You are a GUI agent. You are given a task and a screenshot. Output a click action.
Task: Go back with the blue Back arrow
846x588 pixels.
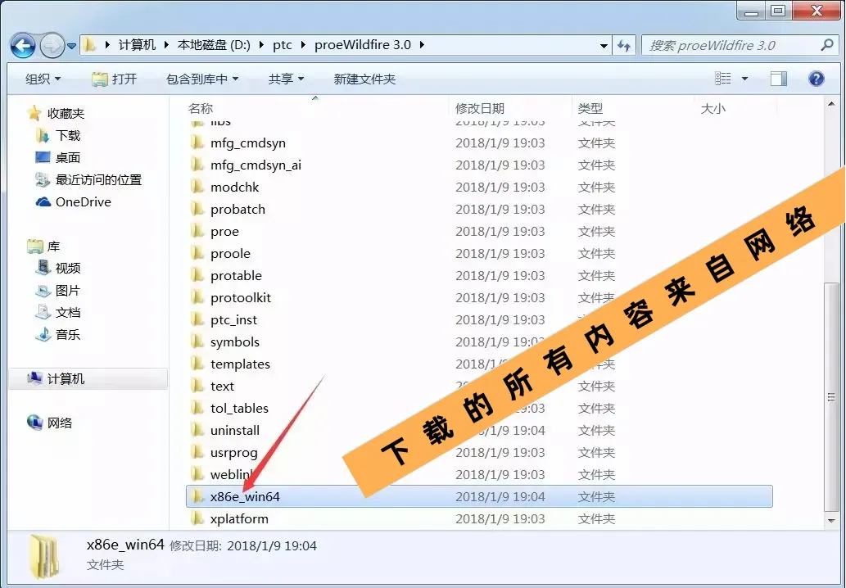pyautogui.click(x=23, y=46)
